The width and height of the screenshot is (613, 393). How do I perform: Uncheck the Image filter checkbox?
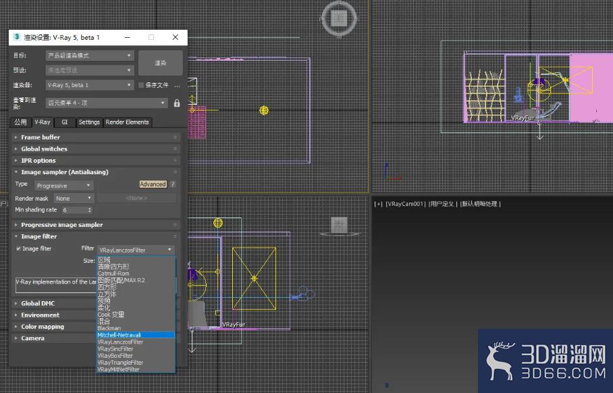(18, 248)
